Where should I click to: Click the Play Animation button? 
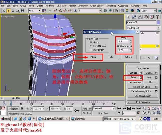[x=129, y=108]
